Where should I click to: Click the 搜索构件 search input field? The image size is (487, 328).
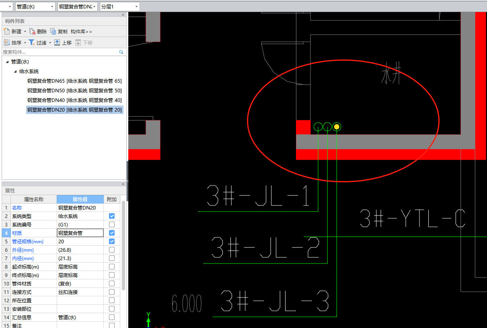[60, 52]
